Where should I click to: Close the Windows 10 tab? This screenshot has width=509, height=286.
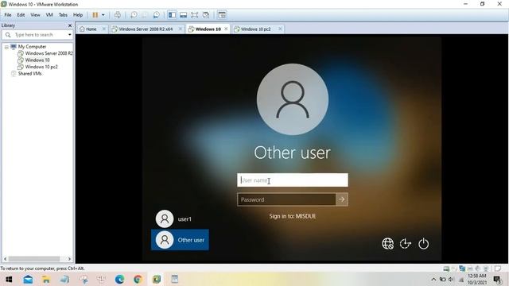[x=226, y=29]
